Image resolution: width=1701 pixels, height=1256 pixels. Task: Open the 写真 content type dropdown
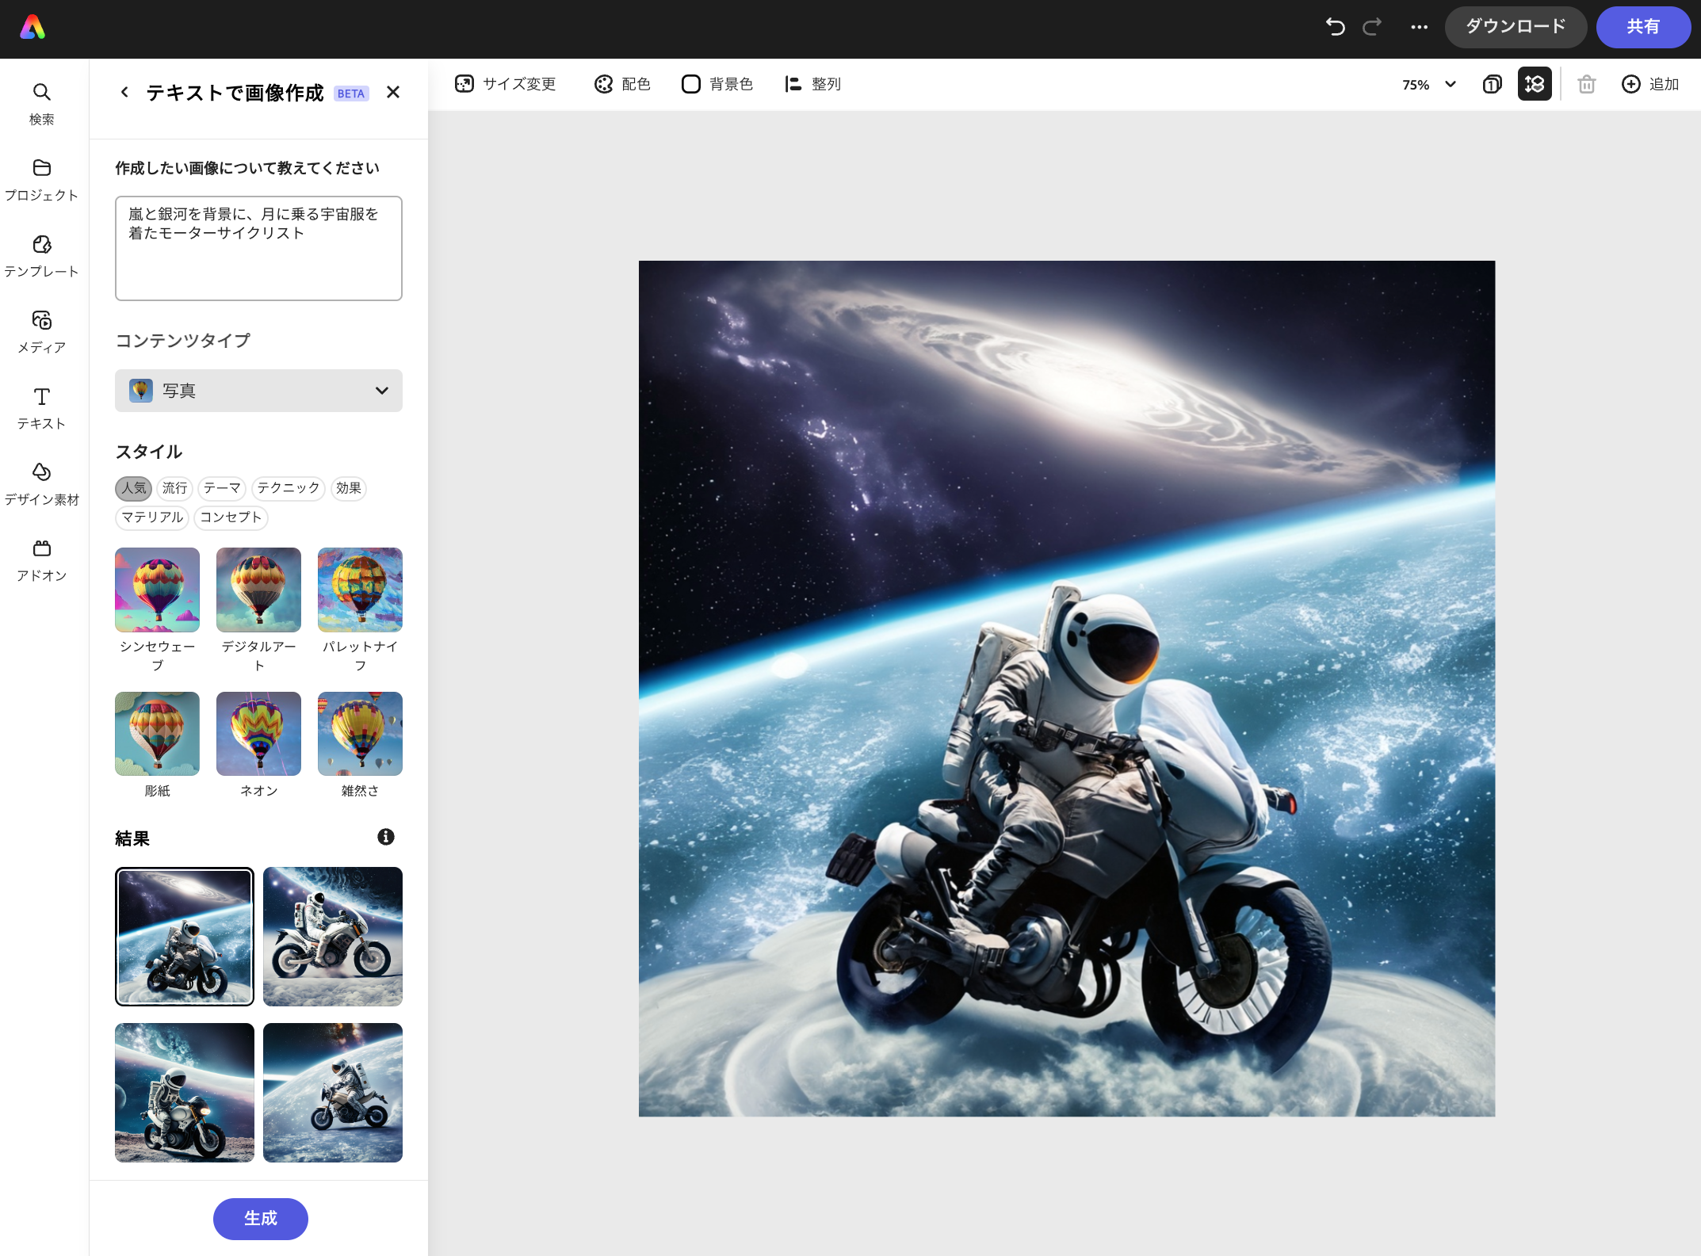258,391
